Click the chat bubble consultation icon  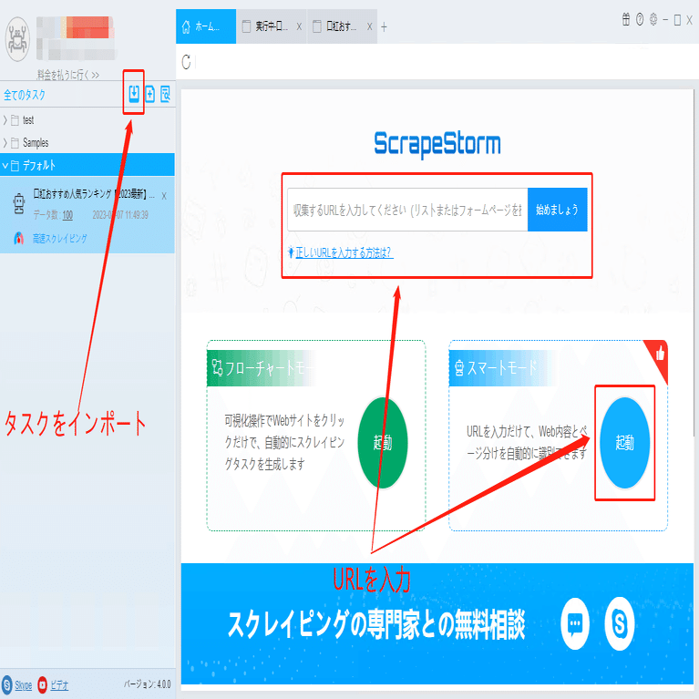[575, 623]
